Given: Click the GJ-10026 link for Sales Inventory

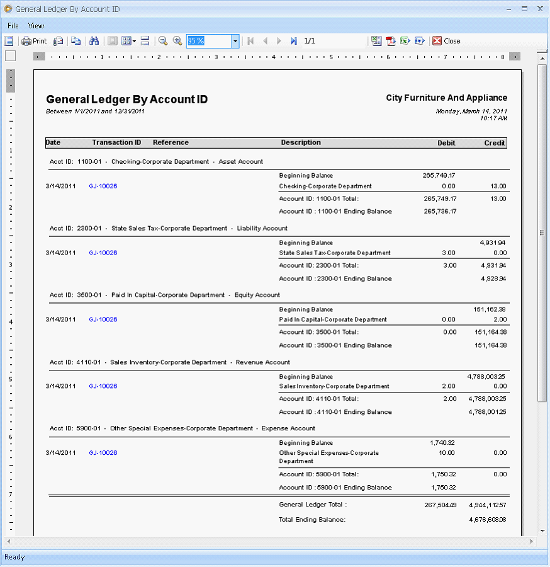Looking at the screenshot, I should pyautogui.click(x=103, y=386).
